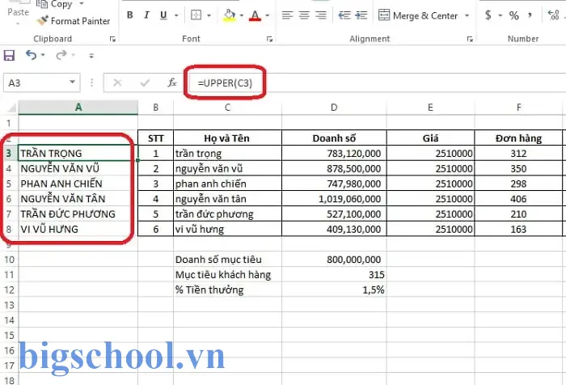Redo action icon

pos(61,55)
